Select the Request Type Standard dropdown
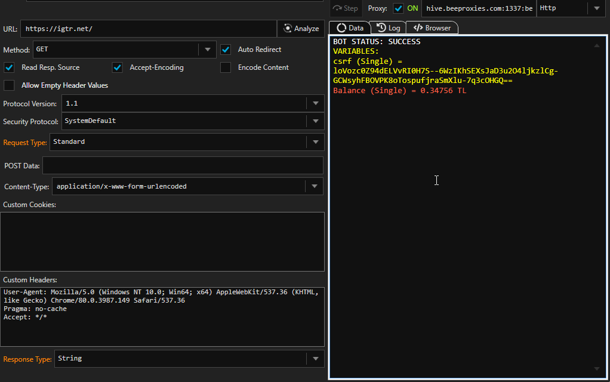Screen dimensions: 610x382 [x=315, y=142]
